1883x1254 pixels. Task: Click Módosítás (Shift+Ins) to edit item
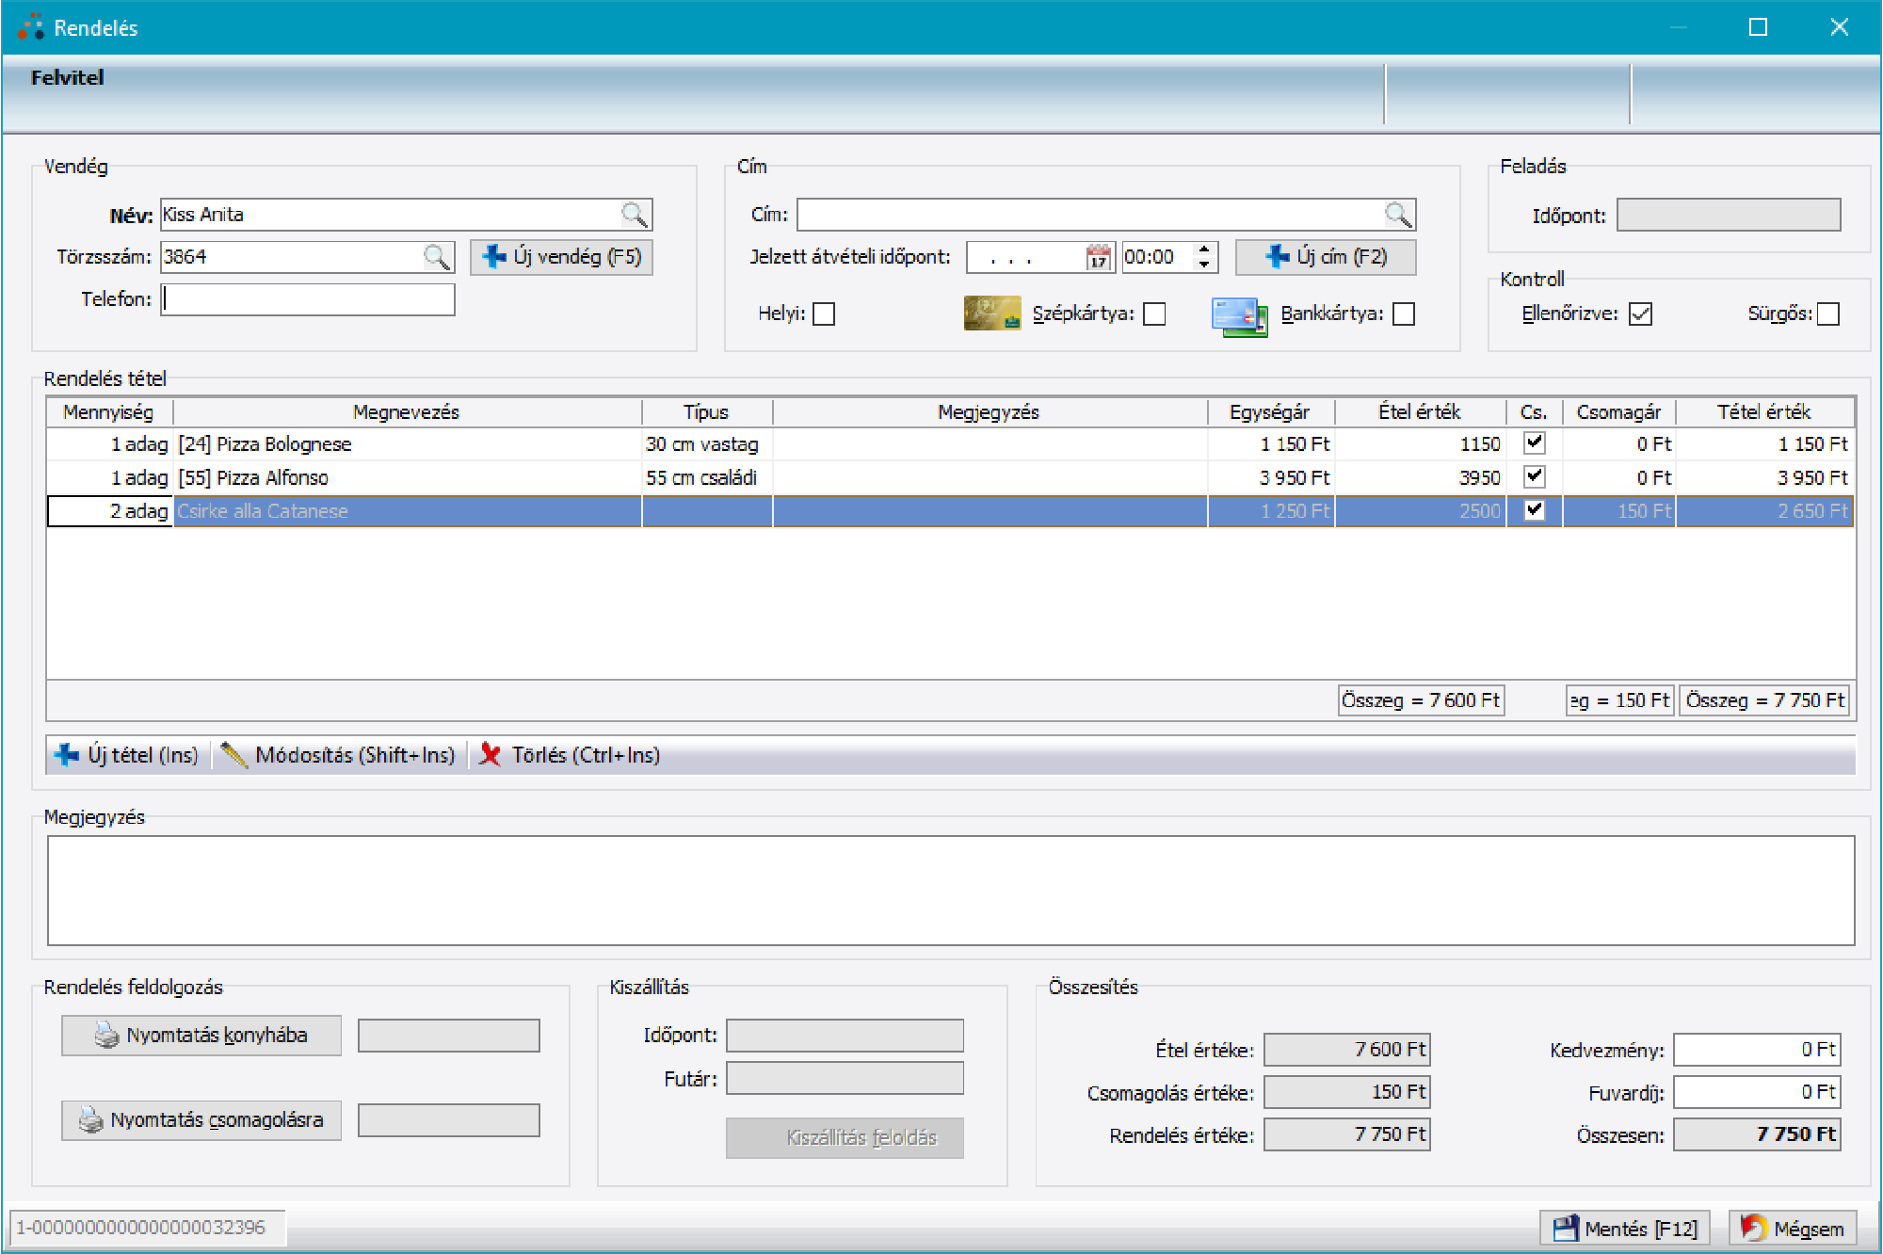(x=338, y=755)
